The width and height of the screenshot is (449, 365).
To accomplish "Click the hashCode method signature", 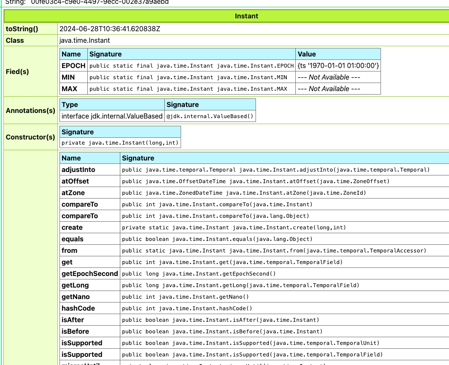I will [187, 309].
